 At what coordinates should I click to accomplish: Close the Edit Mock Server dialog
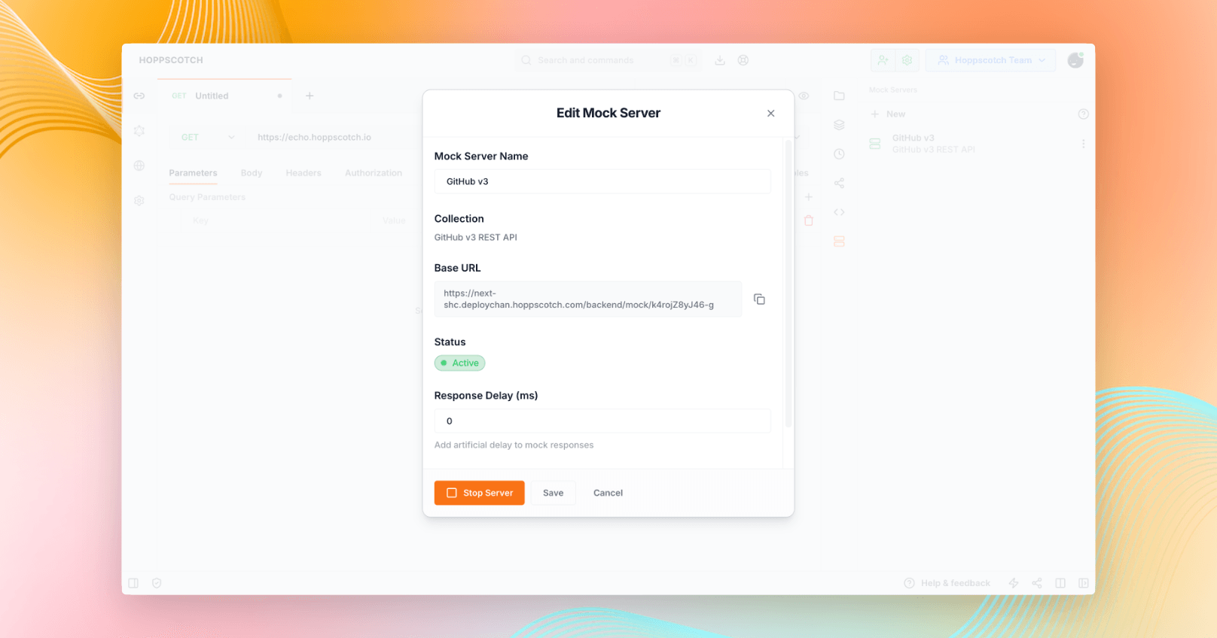(x=770, y=114)
